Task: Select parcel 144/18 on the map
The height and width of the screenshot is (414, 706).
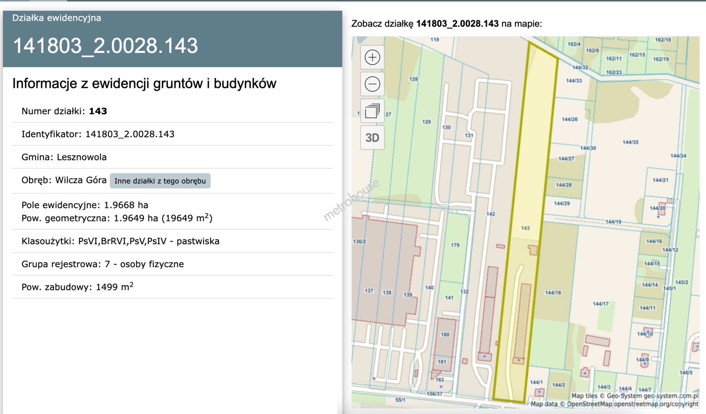Action: (553, 292)
